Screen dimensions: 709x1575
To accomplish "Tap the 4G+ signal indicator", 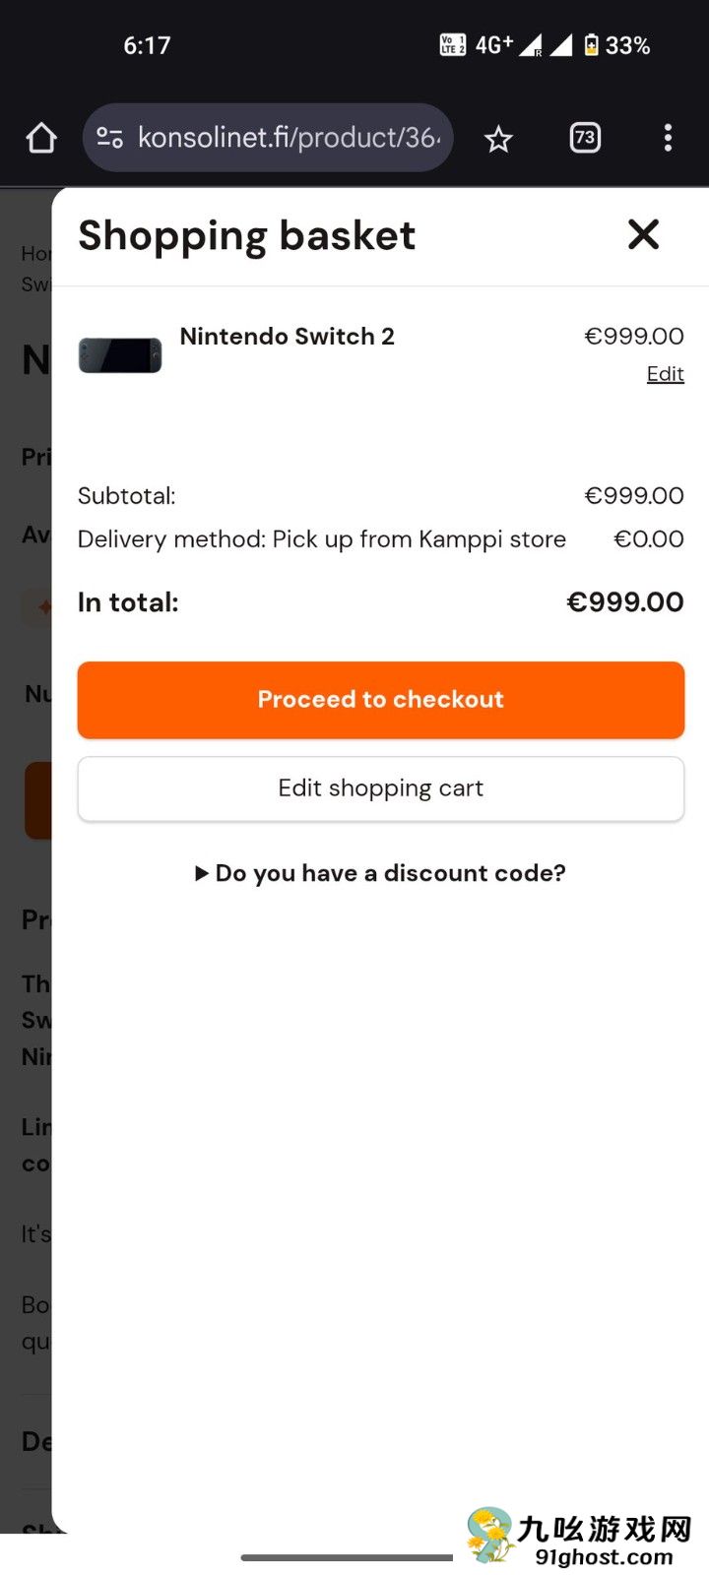I will tap(493, 45).
